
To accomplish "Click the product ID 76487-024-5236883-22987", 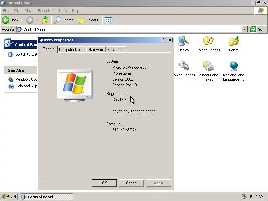I will coord(134,112).
